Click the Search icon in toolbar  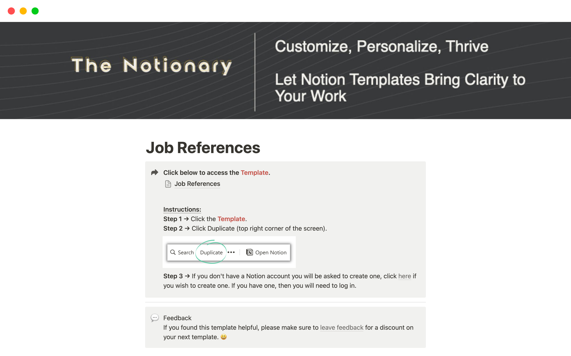[x=173, y=252]
